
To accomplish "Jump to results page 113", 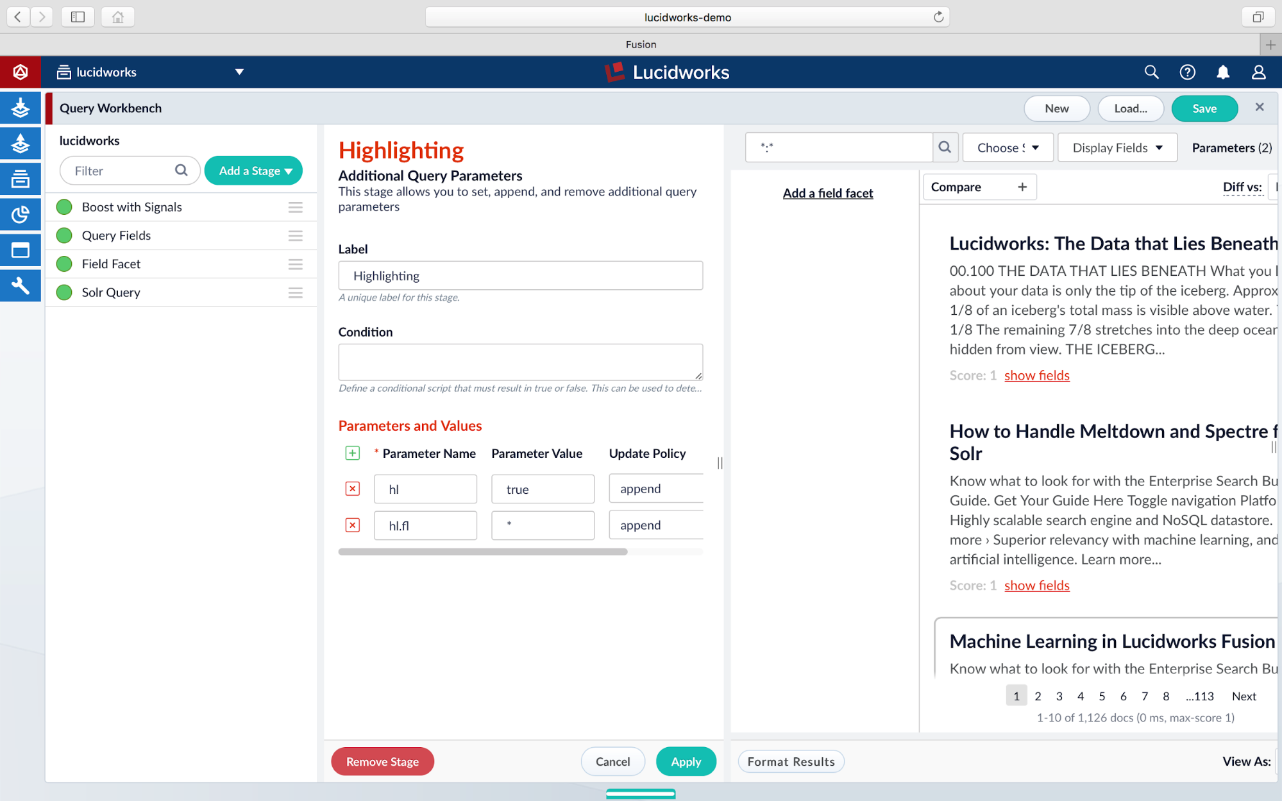I will 1200,696.
